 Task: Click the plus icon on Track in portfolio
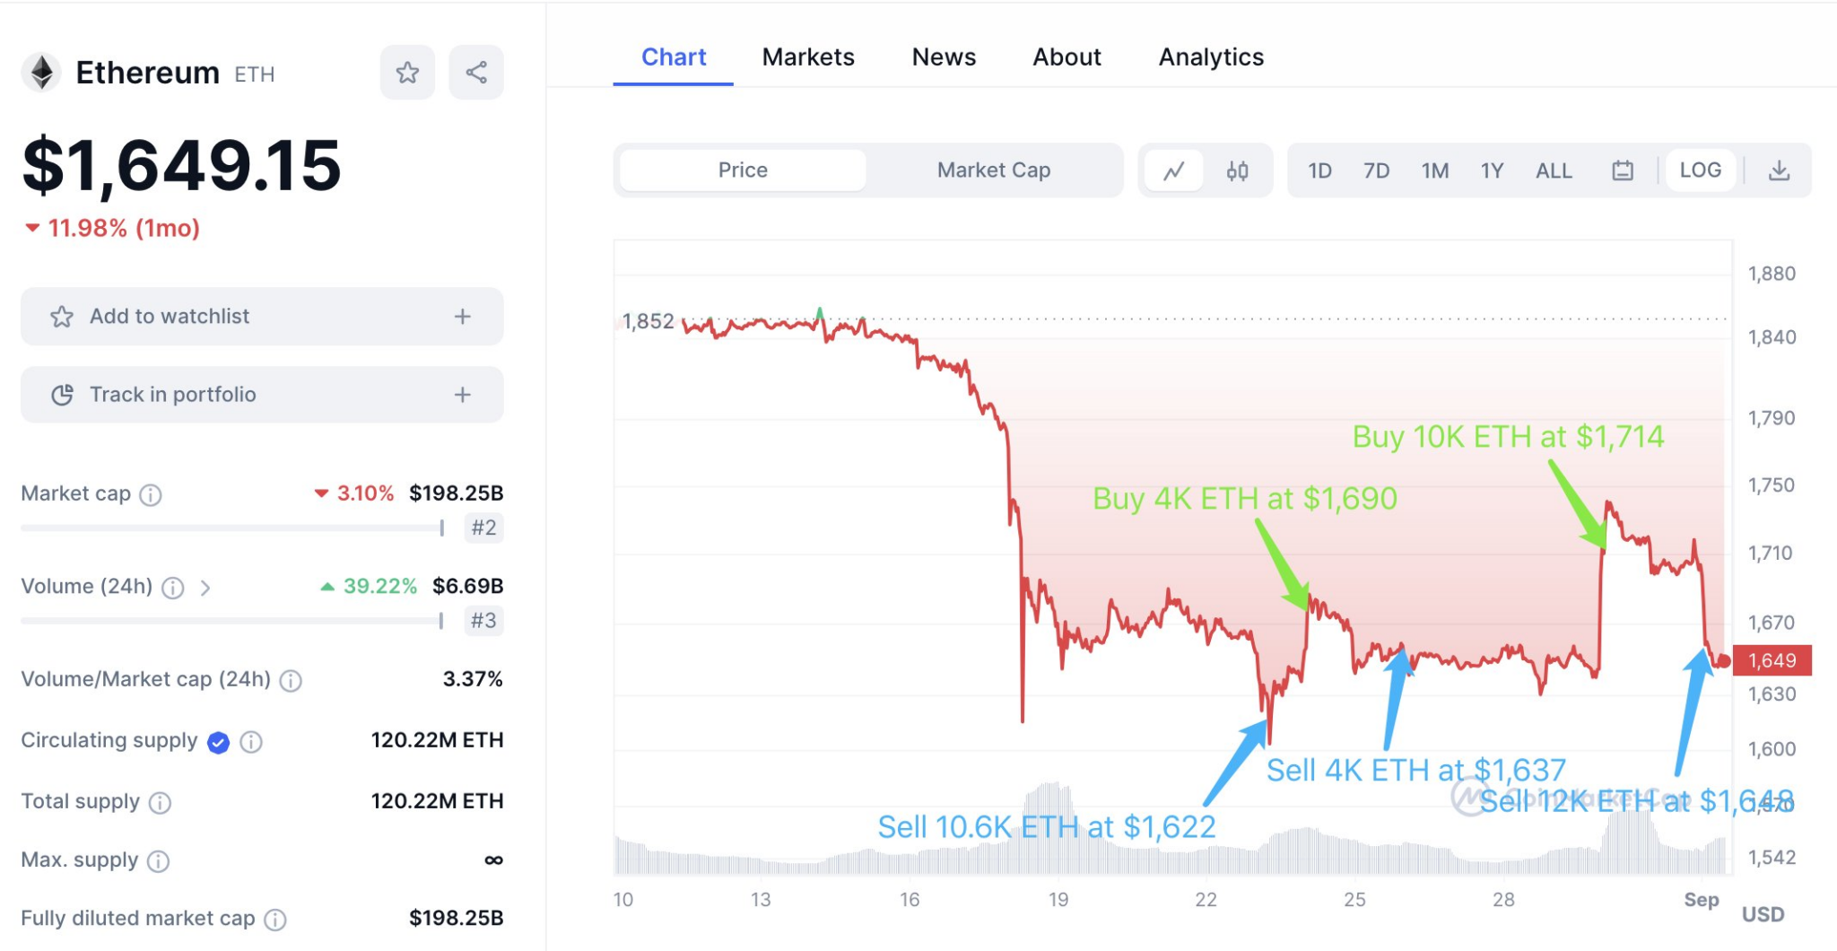tap(461, 395)
